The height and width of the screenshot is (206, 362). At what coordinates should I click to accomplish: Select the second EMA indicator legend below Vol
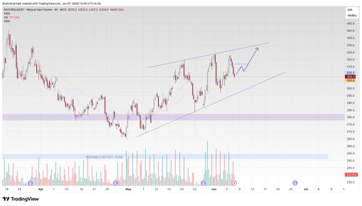(x=7, y=21)
